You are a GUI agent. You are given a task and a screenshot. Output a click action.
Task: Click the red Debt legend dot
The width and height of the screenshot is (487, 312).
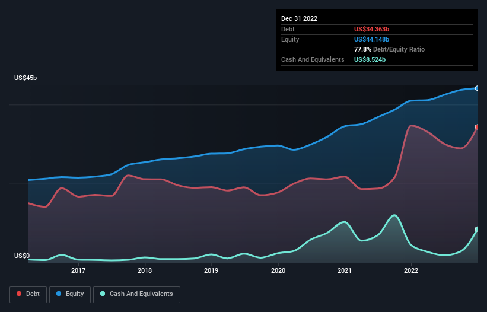pos(19,294)
